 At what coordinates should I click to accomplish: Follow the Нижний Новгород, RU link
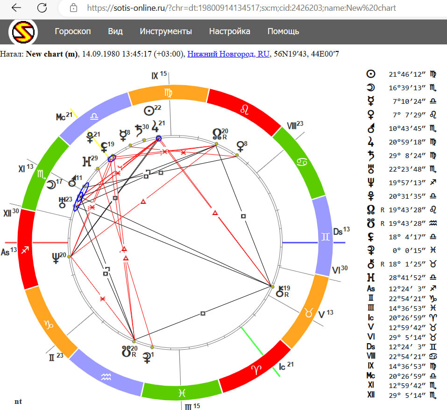coord(228,54)
